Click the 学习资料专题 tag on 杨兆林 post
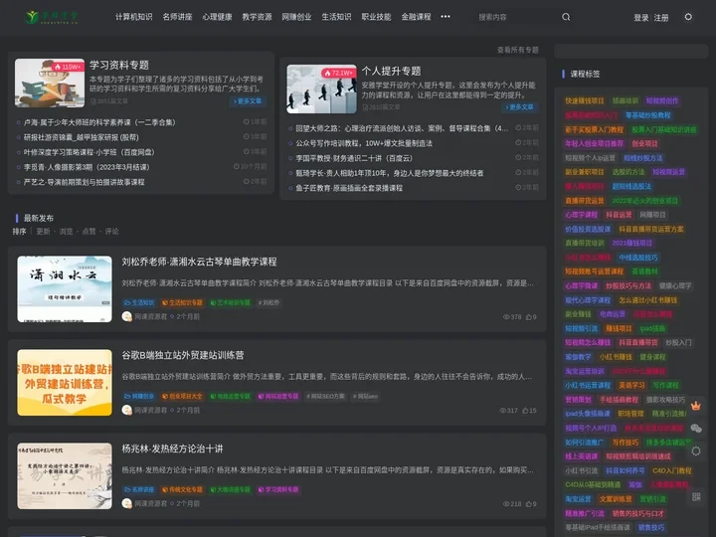Image resolution: width=716 pixels, height=537 pixels. coord(278,489)
